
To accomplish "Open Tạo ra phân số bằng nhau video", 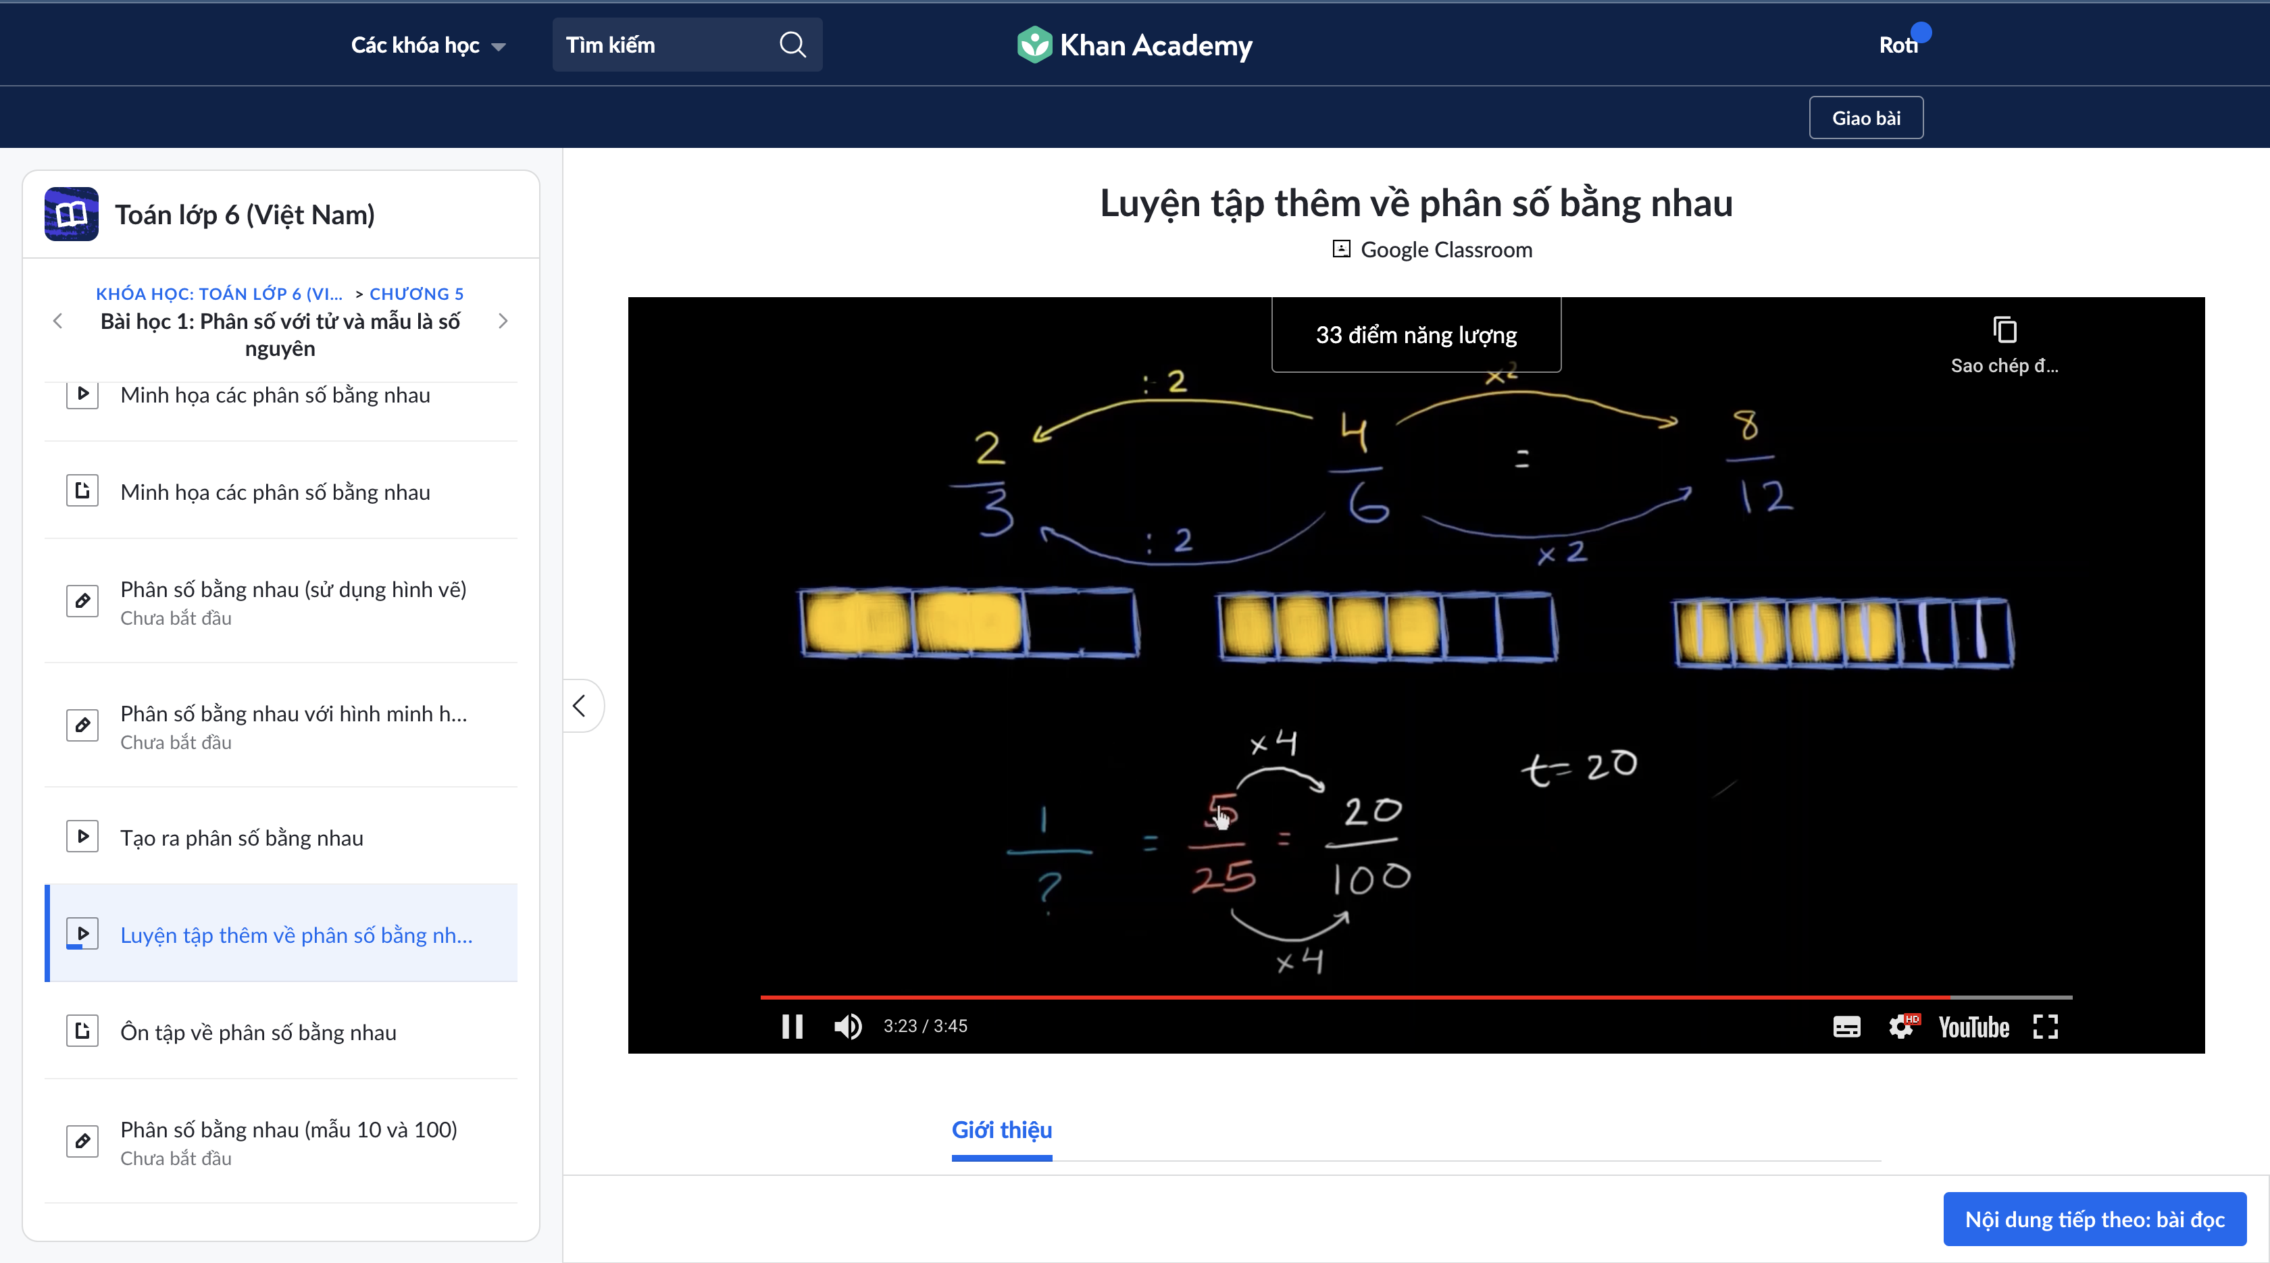I will [x=241, y=837].
